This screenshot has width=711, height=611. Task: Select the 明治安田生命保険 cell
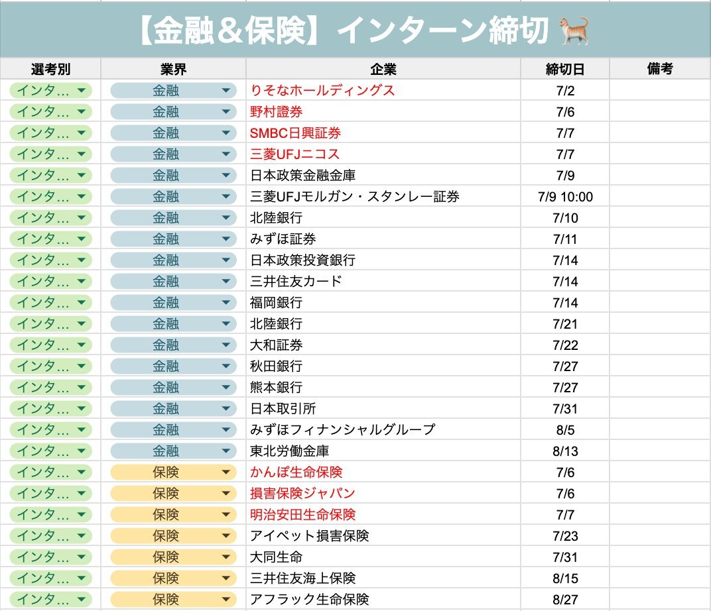click(383, 514)
